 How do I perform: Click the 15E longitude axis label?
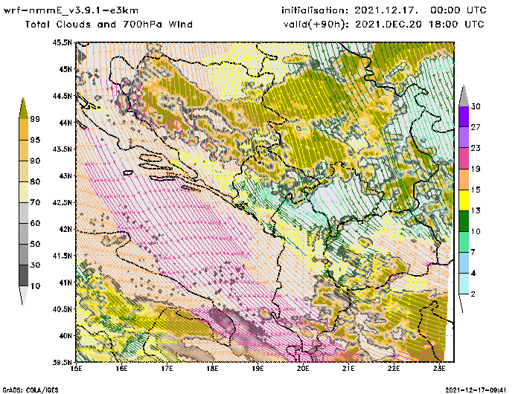[76, 369]
